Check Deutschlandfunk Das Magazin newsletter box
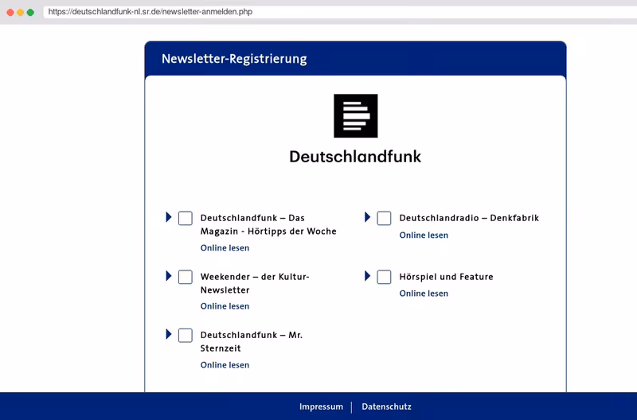Viewport: 637px width, 420px height. pyautogui.click(x=186, y=218)
